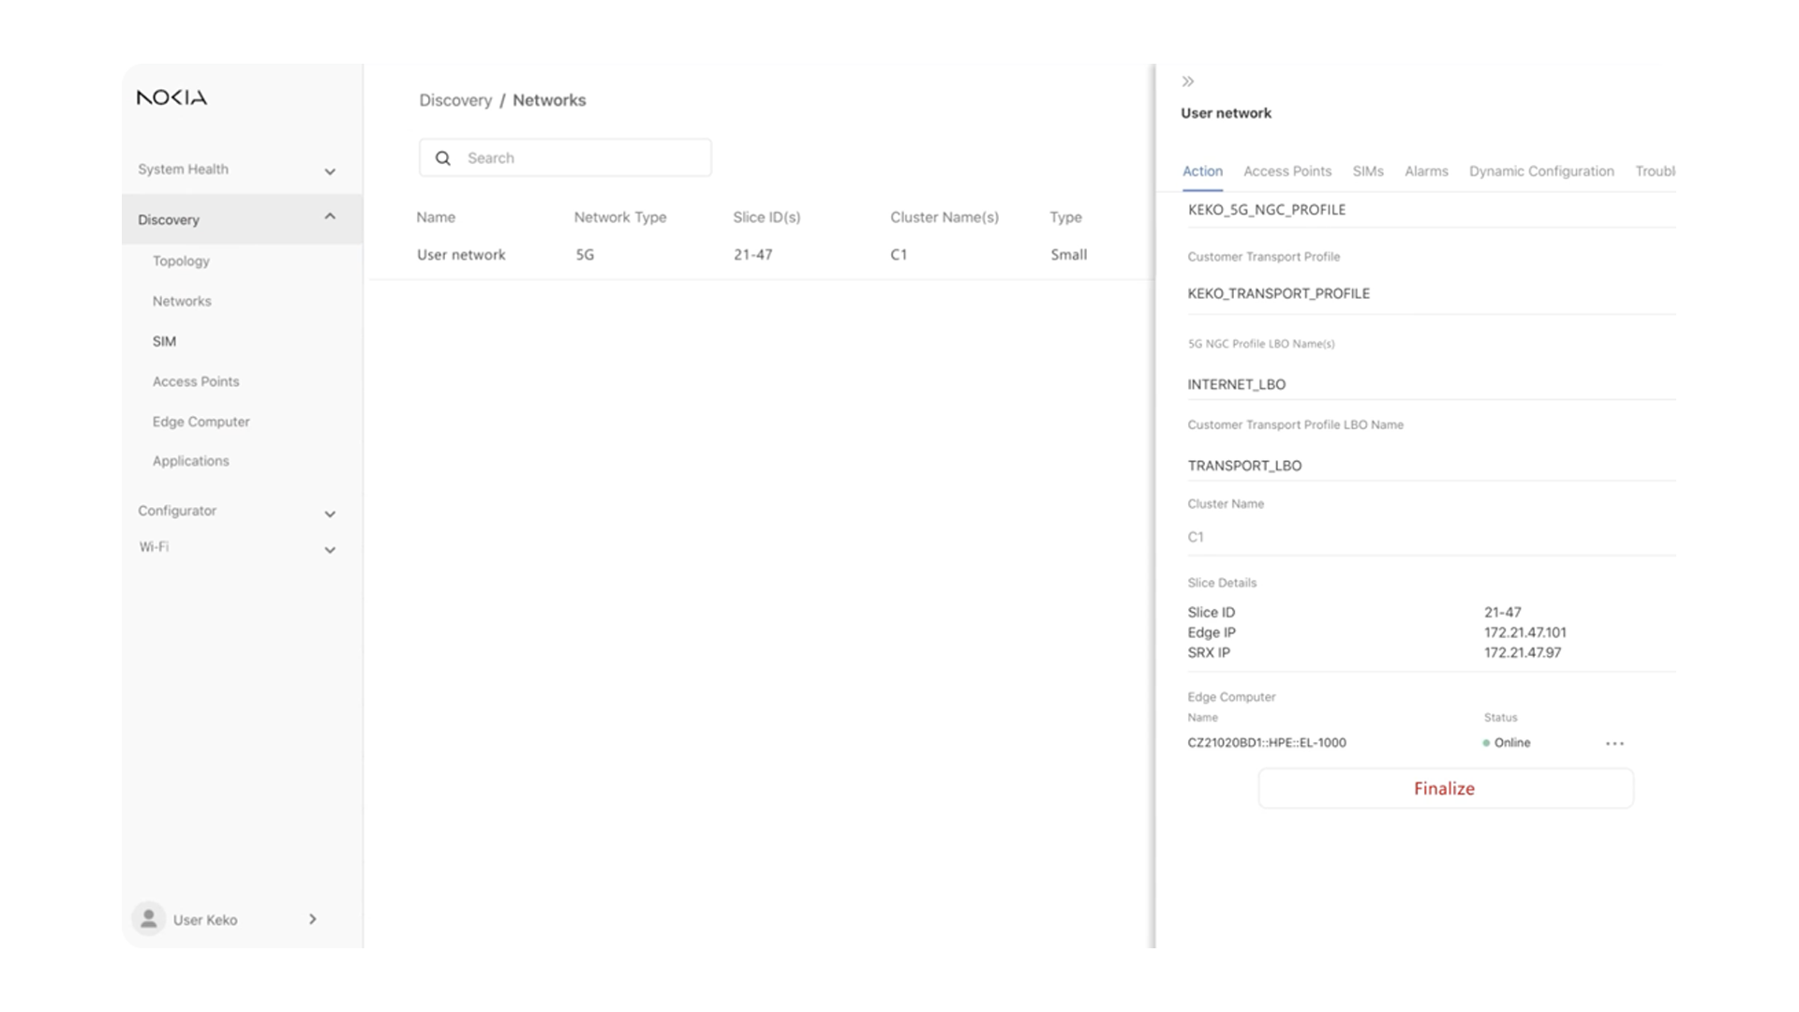This screenshot has height=1012, width=1799.
Task: Click the Nokia logo
Action: [x=171, y=97]
